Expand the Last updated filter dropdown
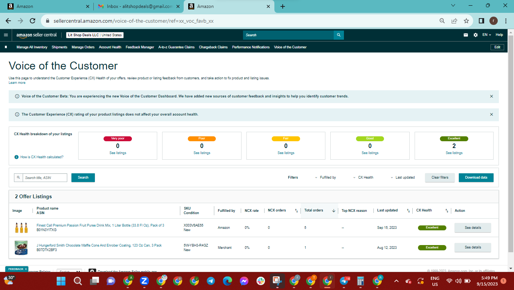 403,177
